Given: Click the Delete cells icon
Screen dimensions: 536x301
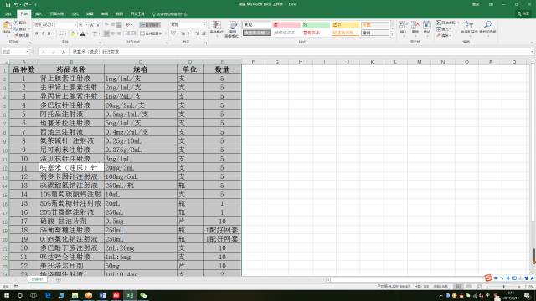Looking at the screenshot, I should coord(415,28).
